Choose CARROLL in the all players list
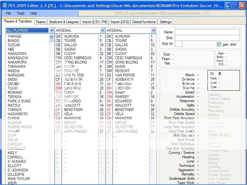The width and height of the screenshot is (247, 185). pyautogui.click(x=15, y=157)
